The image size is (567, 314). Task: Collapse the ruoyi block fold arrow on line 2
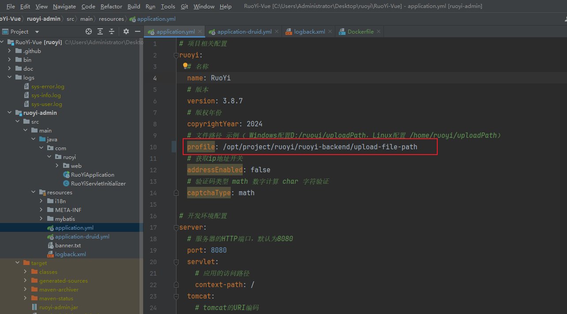click(x=176, y=55)
